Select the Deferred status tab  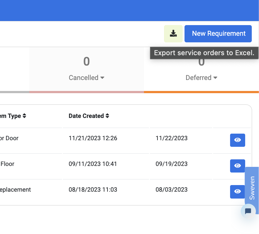[201, 69]
